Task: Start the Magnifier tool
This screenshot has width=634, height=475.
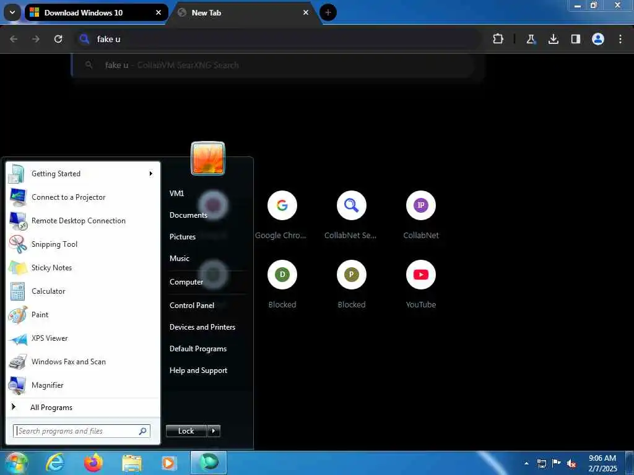Action: 83,385
